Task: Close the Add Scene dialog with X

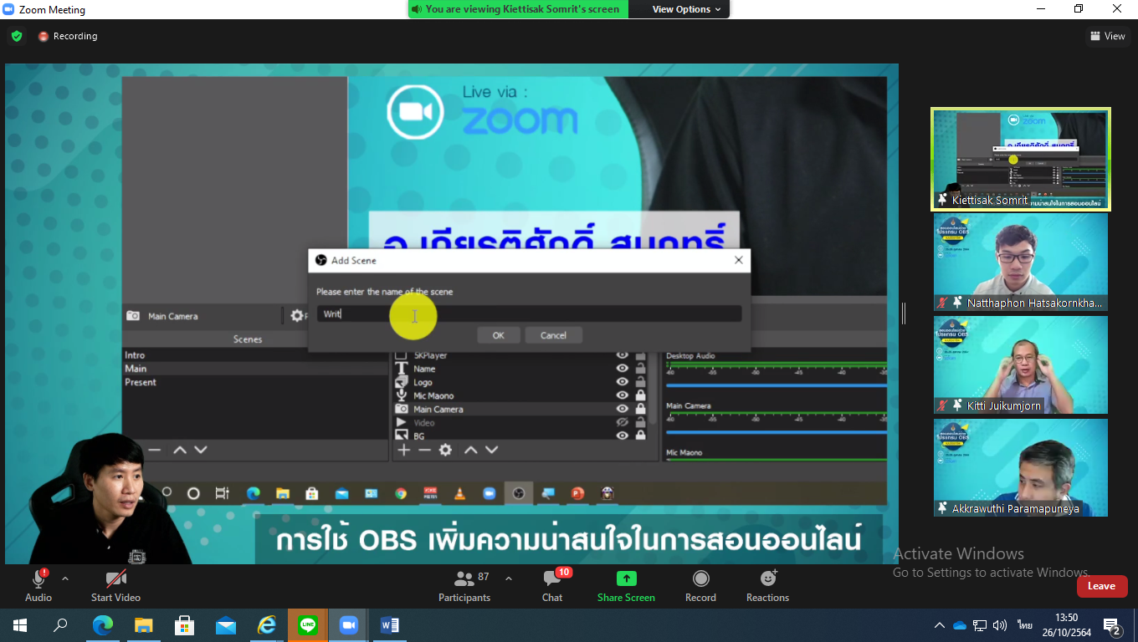Action: pyautogui.click(x=738, y=260)
